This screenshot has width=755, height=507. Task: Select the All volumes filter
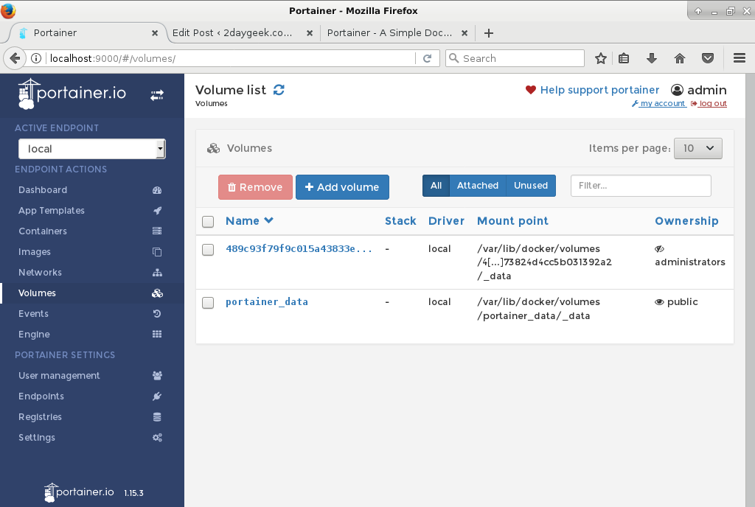coord(436,186)
